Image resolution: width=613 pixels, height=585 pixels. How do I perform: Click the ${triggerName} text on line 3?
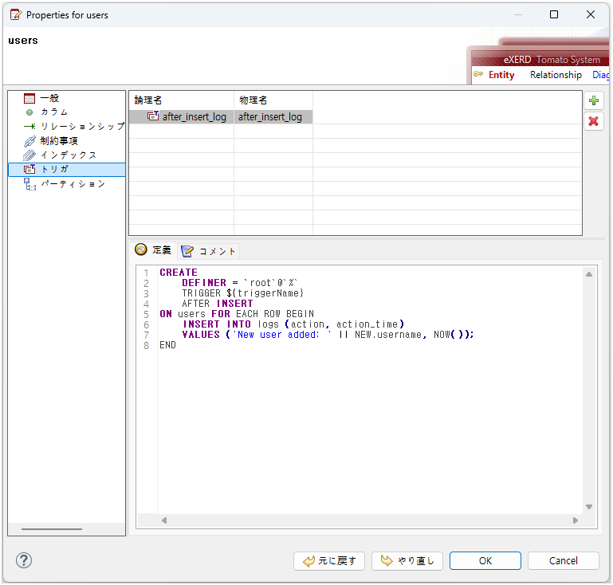pyautogui.click(x=265, y=293)
